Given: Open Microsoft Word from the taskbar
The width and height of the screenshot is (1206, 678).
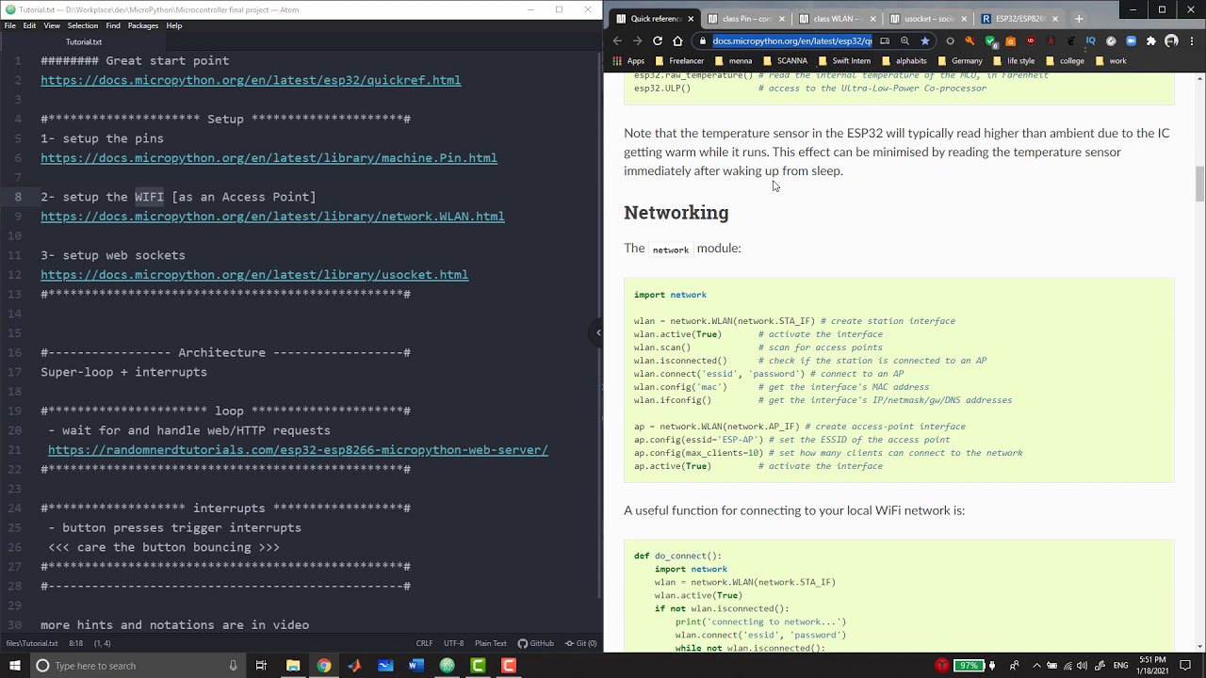Looking at the screenshot, I should (x=416, y=666).
